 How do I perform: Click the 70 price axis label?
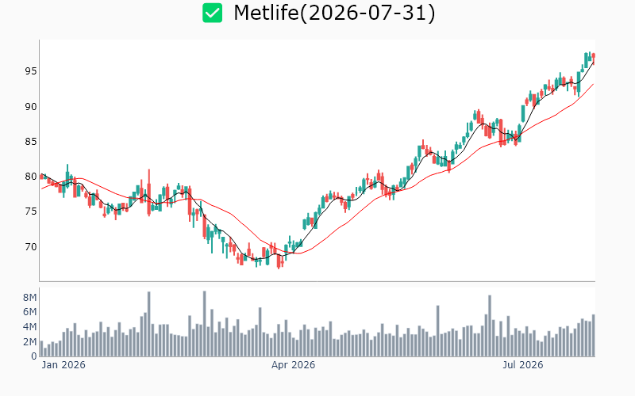click(31, 247)
